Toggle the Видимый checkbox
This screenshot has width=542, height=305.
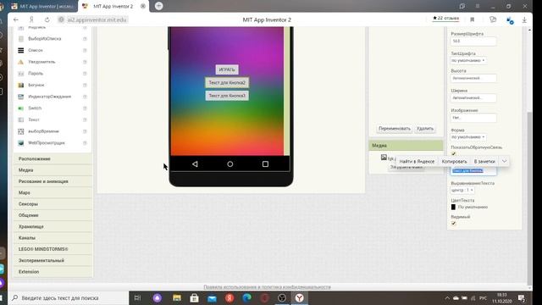(454, 224)
